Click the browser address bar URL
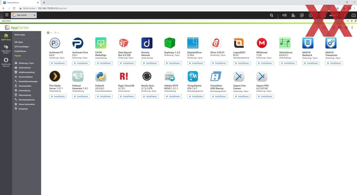This screenshot has height=195, width=357. [52, 8]
